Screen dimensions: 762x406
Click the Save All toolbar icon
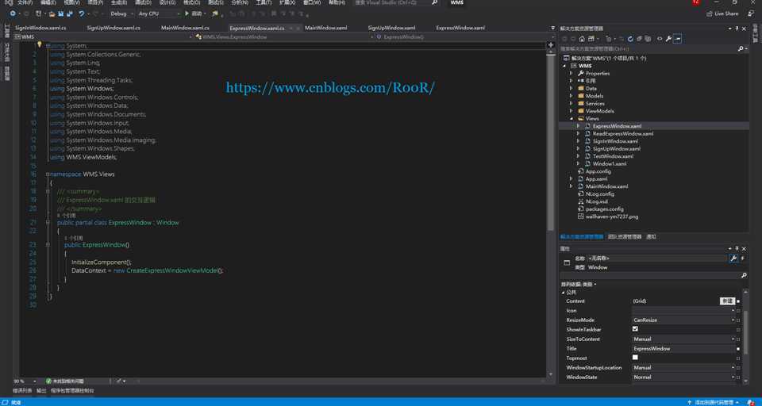[x=70, y=13]
